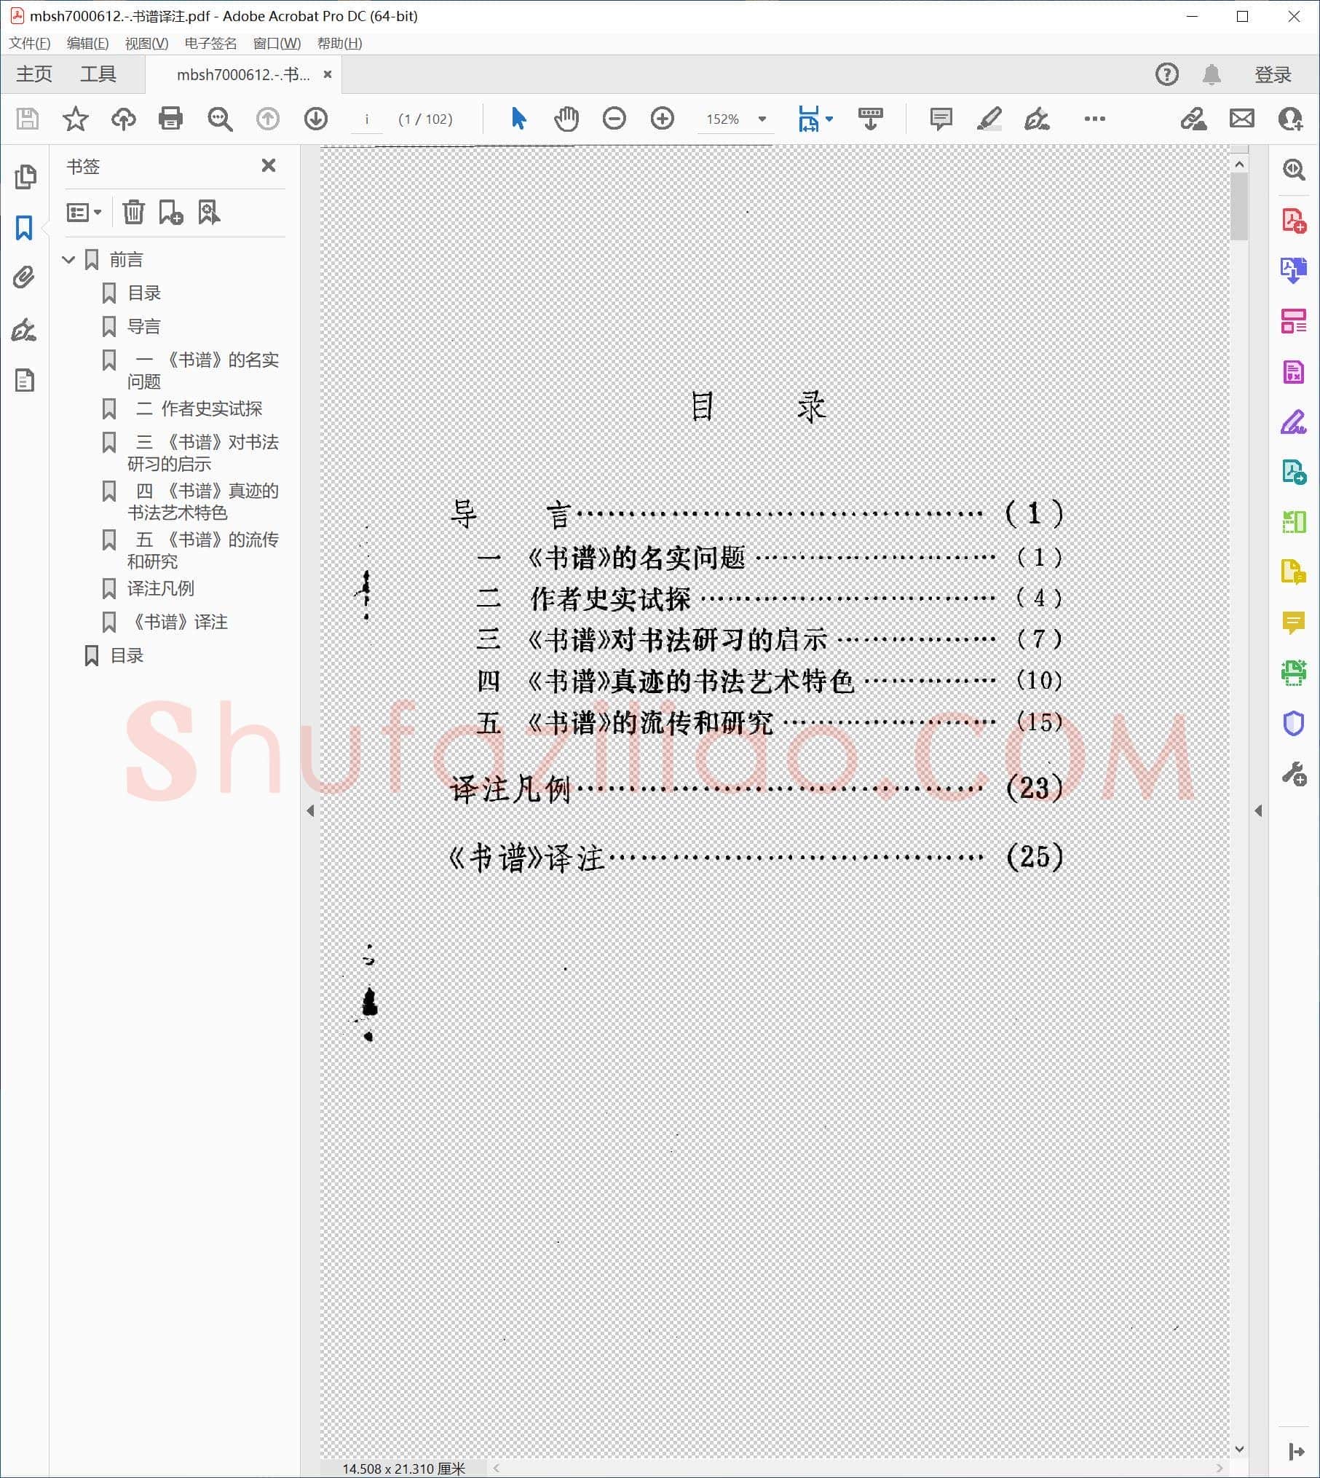
Task: Select the hand pan tool
Action: [x=566, y=119]
